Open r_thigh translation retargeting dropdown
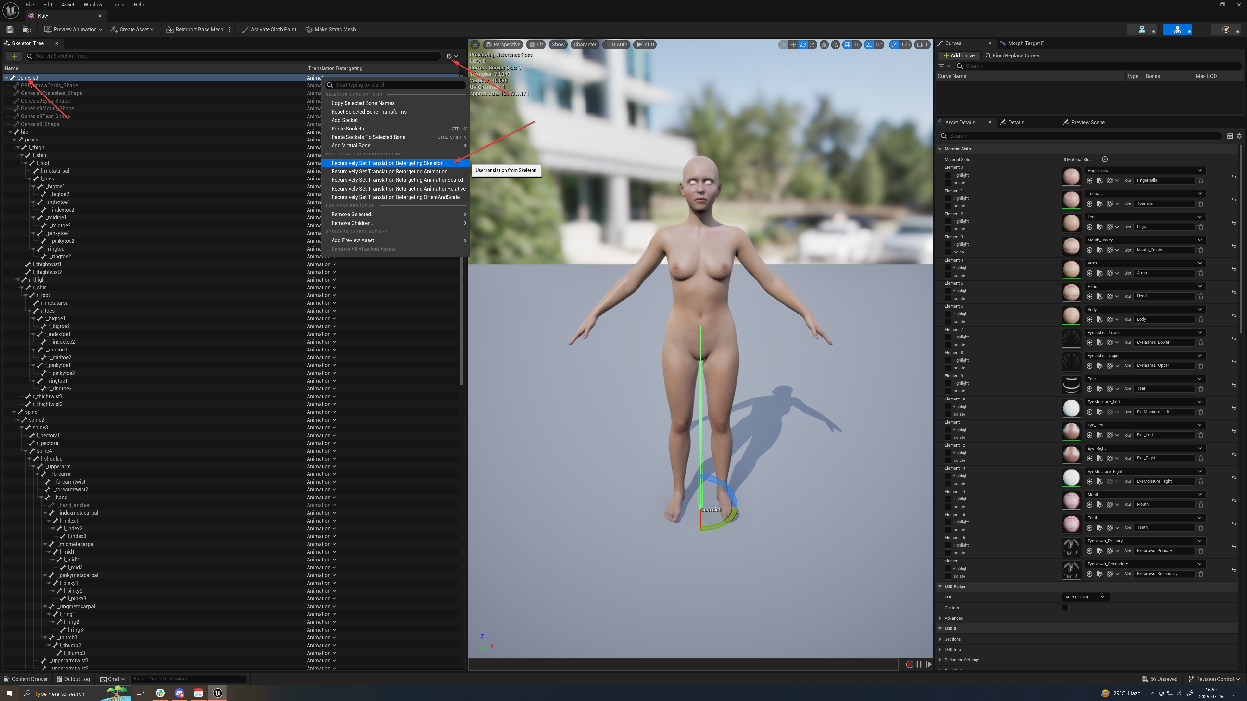The width and height of the screenshot is (1247, 701). [x=321, y=280]
